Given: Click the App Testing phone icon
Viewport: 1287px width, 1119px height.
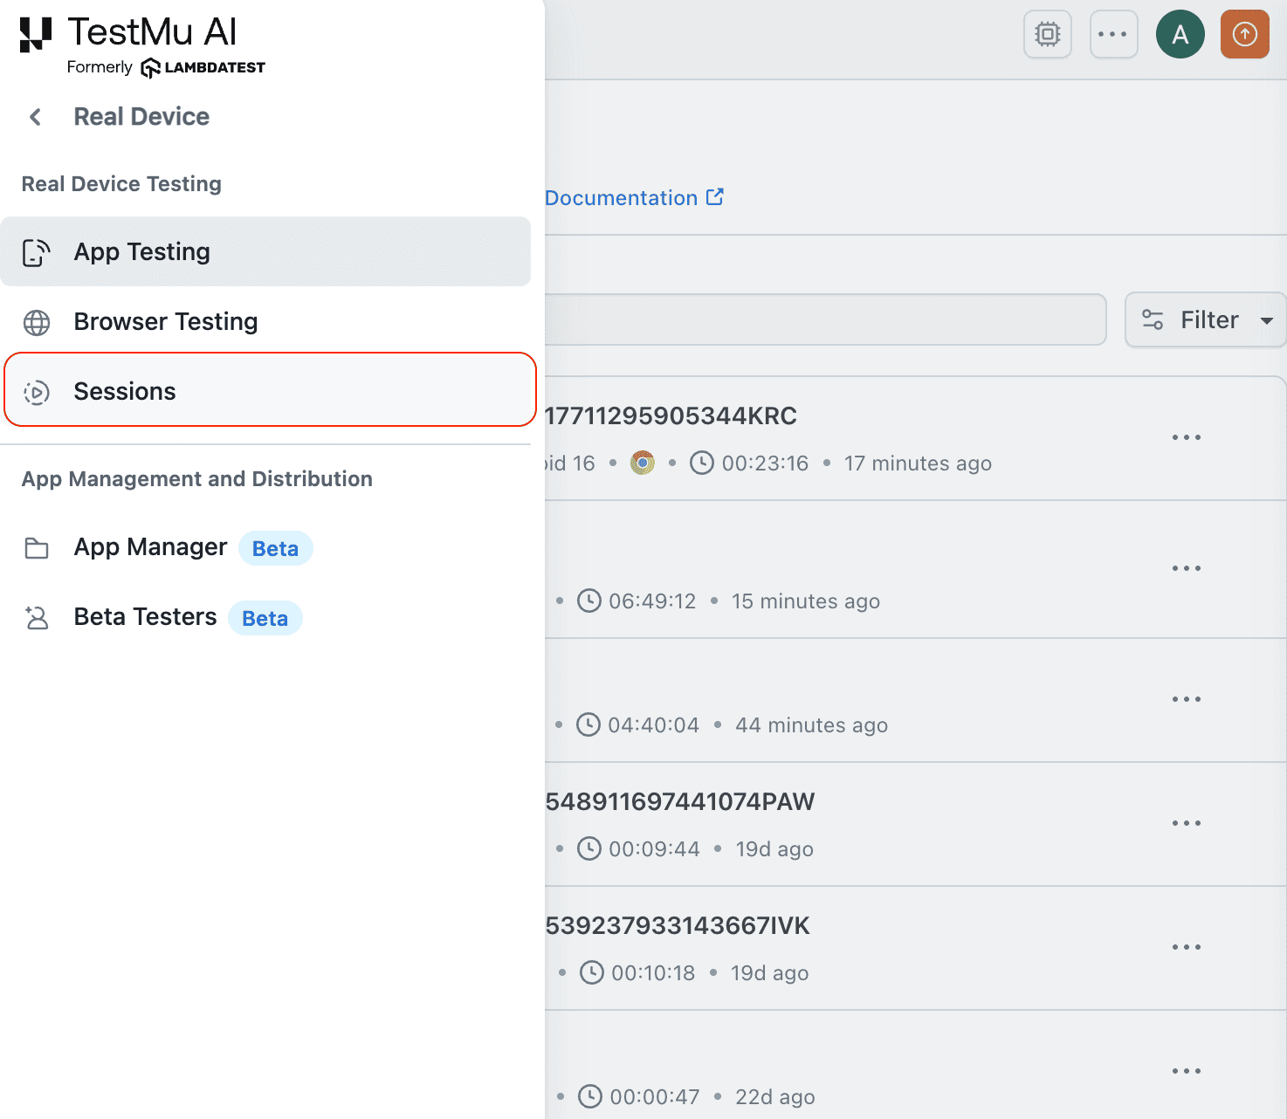Looking at the screenshot, I should tap(37, 252).
